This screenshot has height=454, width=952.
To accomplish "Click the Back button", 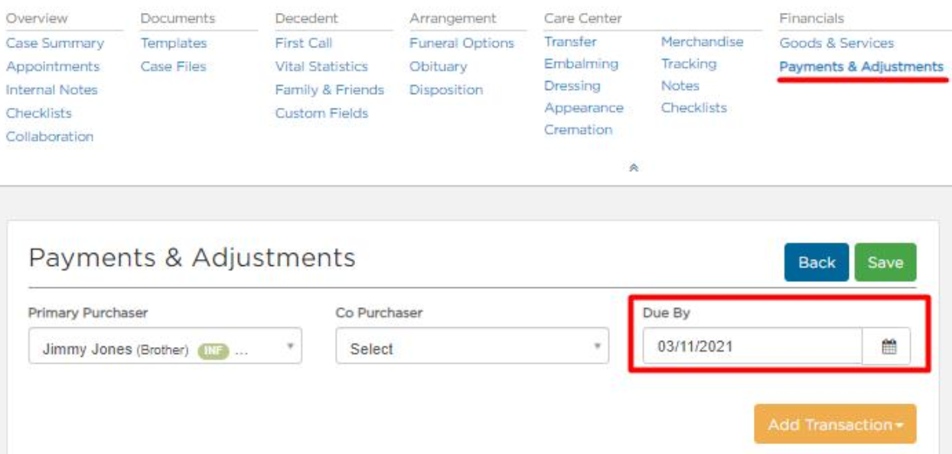I will click(817, 262).
